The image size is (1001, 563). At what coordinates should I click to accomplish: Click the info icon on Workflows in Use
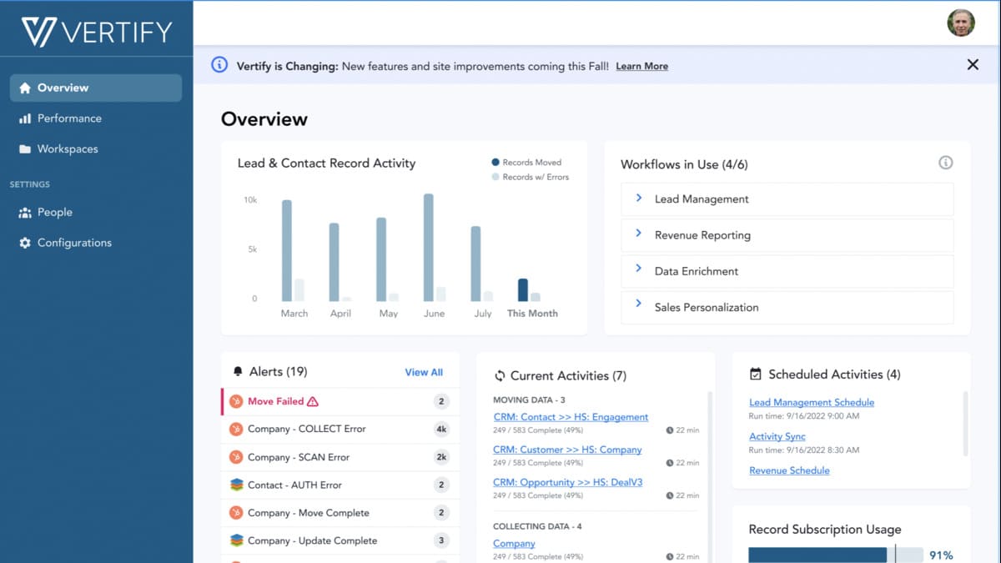[x=945, y=163]
